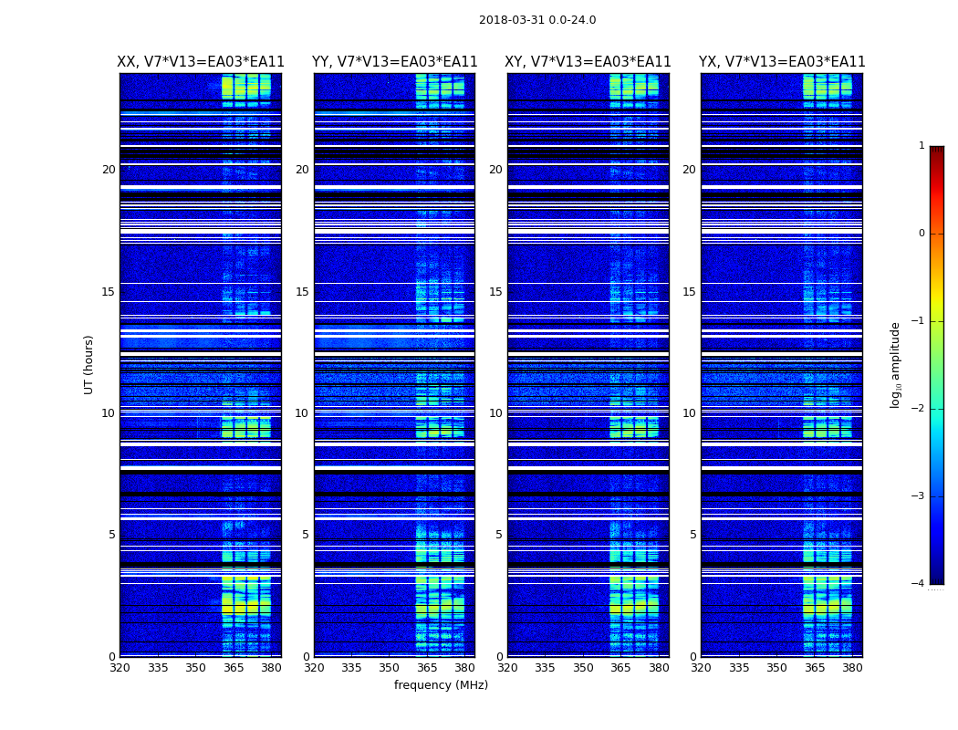The image size is (958, 730).
Task: Pick the dark red top of the colorbar
Action: 936,151
